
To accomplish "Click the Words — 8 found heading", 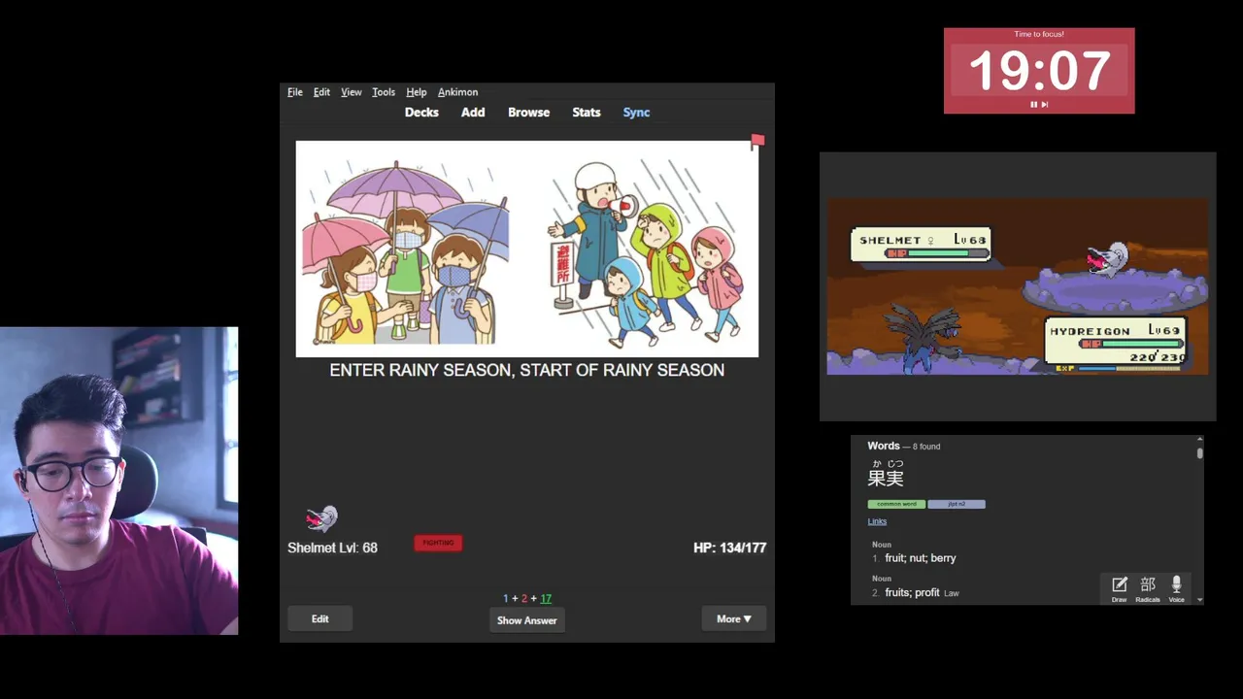I will 903,447.
